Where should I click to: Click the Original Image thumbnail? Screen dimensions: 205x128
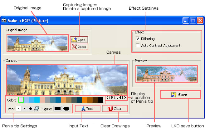pyautogui.click(x=37, y=43)
